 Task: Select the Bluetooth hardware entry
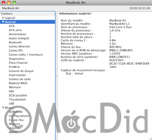[x=15, y=42]
